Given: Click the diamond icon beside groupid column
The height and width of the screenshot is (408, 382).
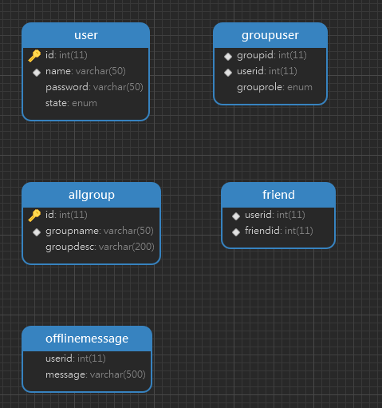Looking at the screenshot, I should 228,56.
